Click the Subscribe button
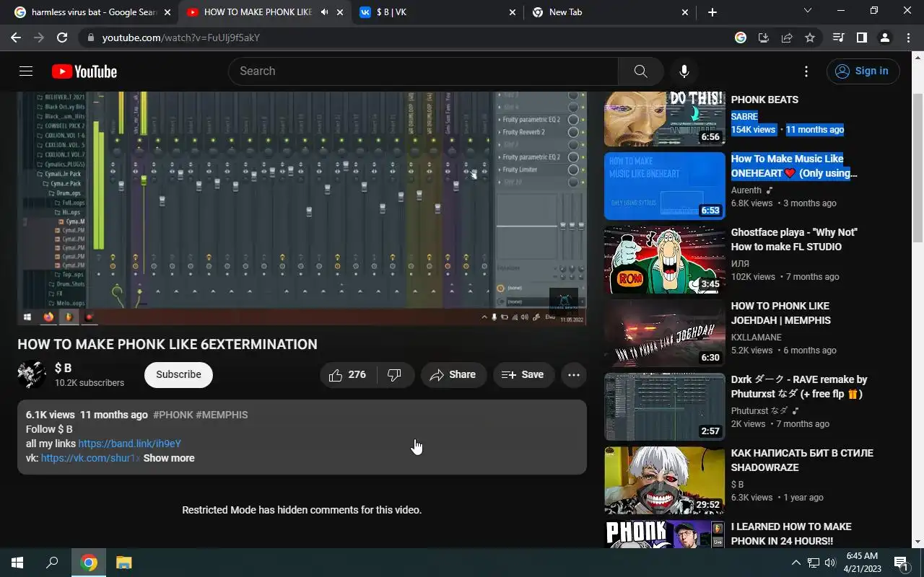 pos(178,375)
